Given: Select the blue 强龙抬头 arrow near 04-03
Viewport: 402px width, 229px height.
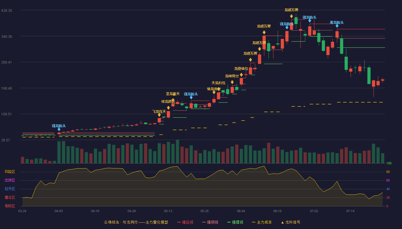Looking at the screenshot, I should pyautogui.click(x=59, y=129).
